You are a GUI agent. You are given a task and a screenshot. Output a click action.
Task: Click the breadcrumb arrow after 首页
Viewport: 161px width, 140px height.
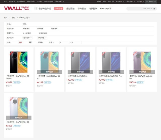pos(9,18)
